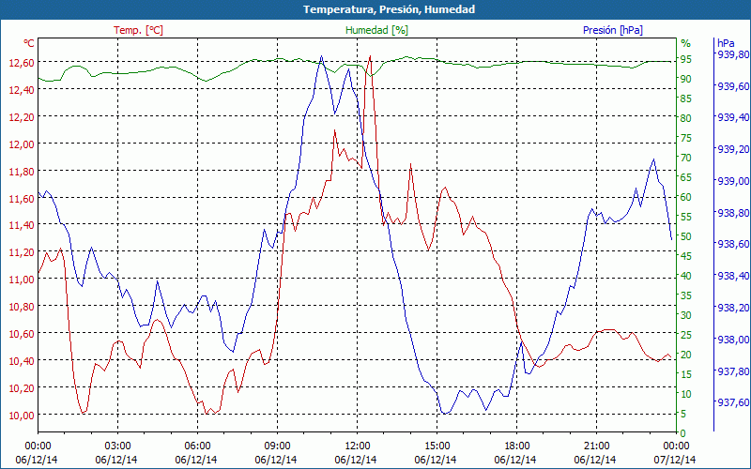The width and height of the screenshot is (751, 469).
Task: Click time axis label '21:00'
Action: (596, 446)
